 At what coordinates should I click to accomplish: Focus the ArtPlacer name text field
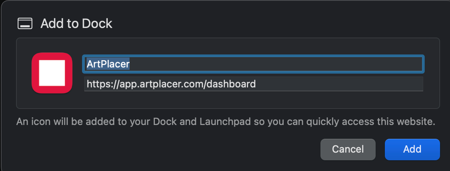click(253, 64)
